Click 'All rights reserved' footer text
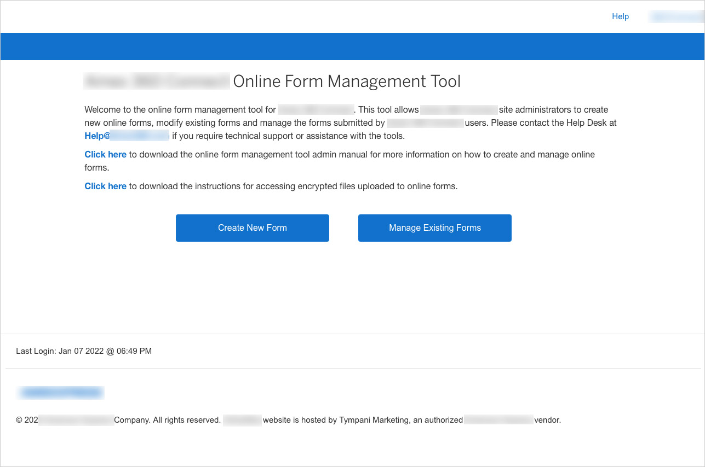 pyautogui.click(x=186, y=421)
